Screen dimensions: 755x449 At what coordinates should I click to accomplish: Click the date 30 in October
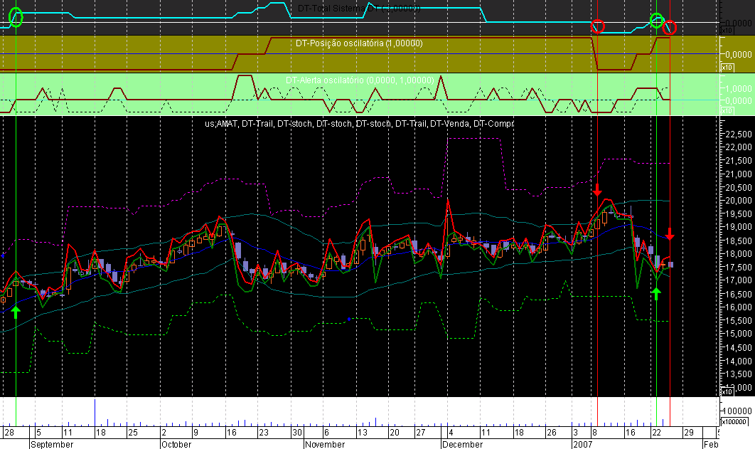(297, 433)
